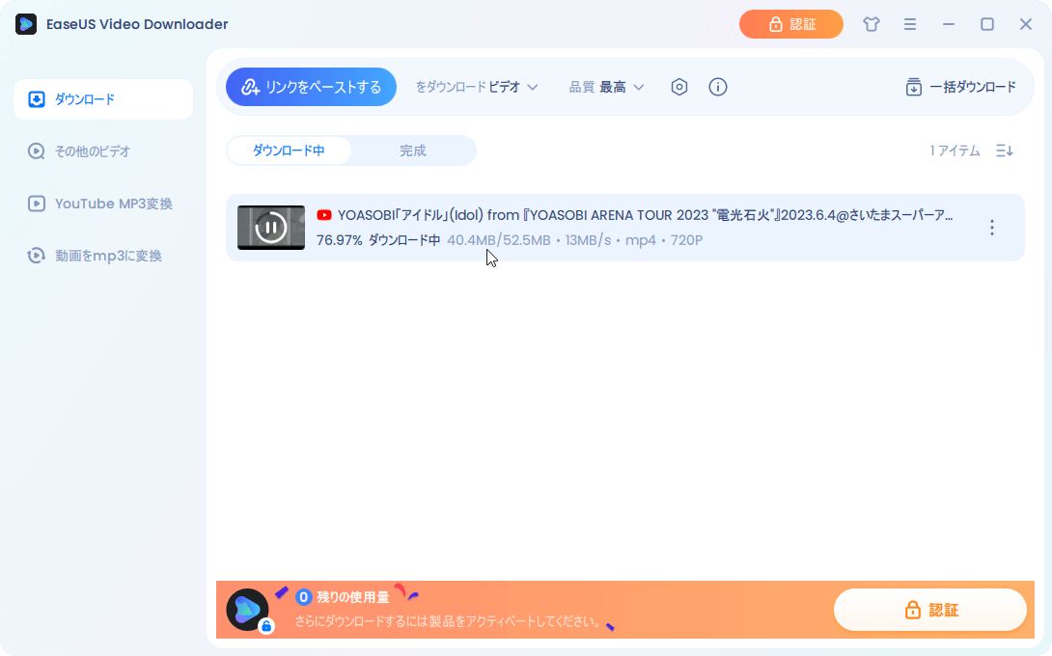Open the skin theme shirt icon
This screenshot has height=656, width=1052.
tap(872, 24)
